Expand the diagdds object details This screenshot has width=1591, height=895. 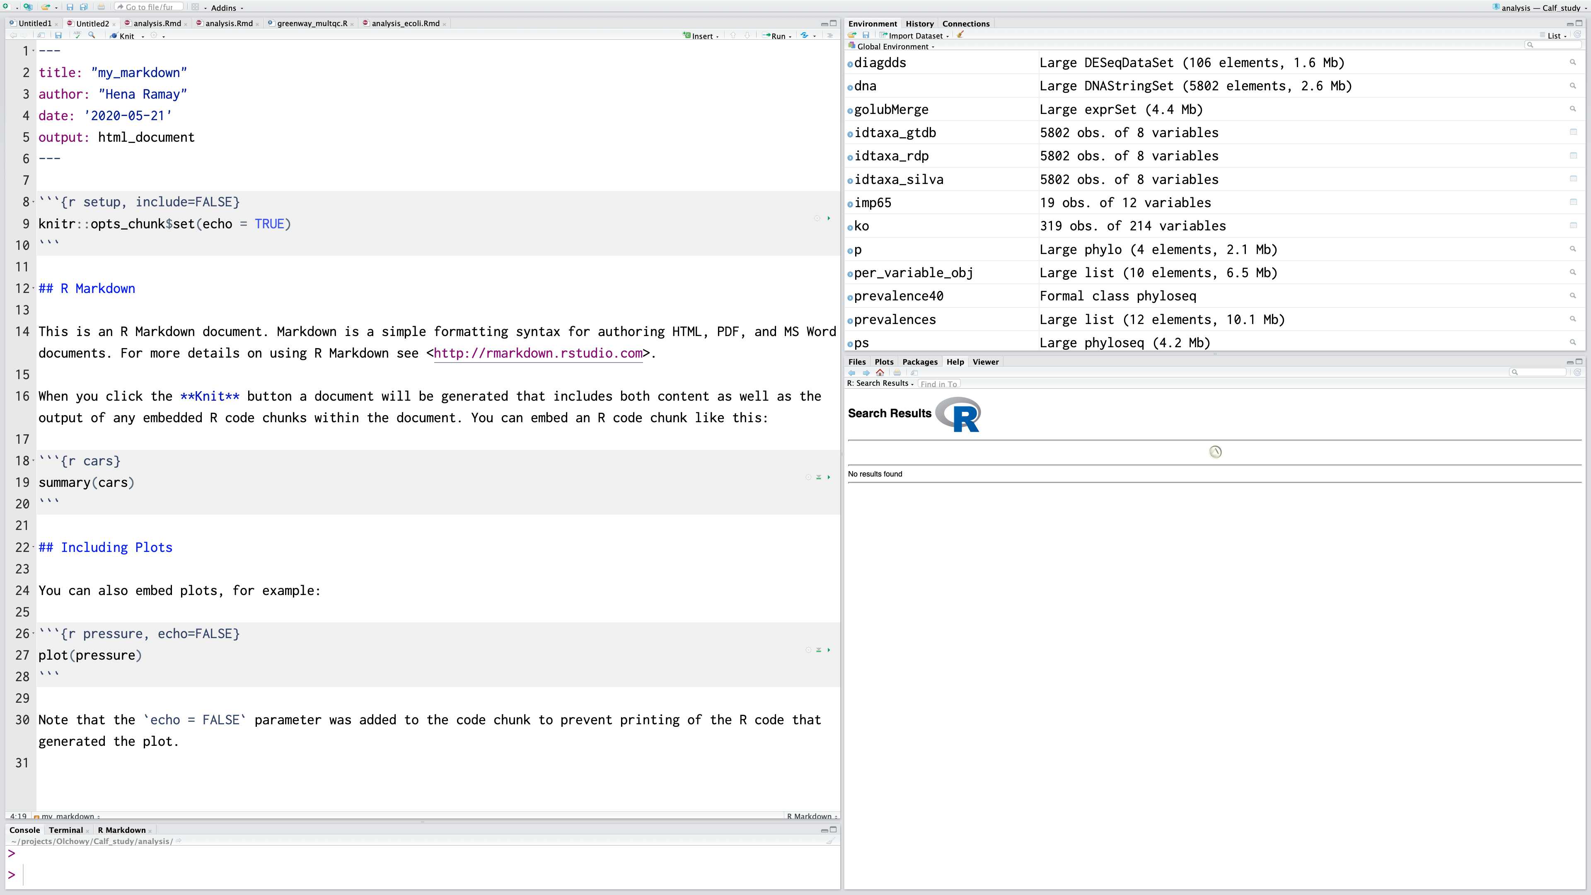tap(850, 64)
